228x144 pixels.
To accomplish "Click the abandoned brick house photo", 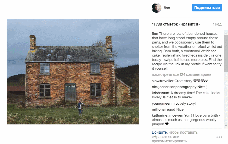I will 73,72.
